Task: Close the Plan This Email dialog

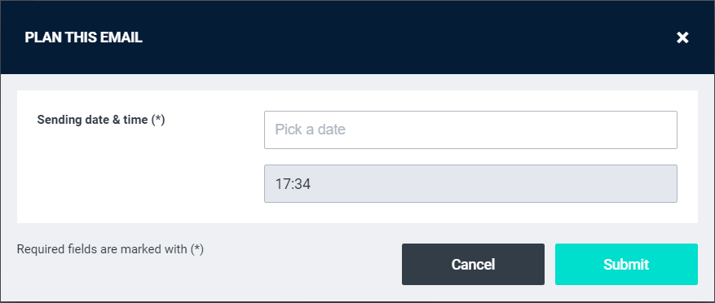Action: 682,37
